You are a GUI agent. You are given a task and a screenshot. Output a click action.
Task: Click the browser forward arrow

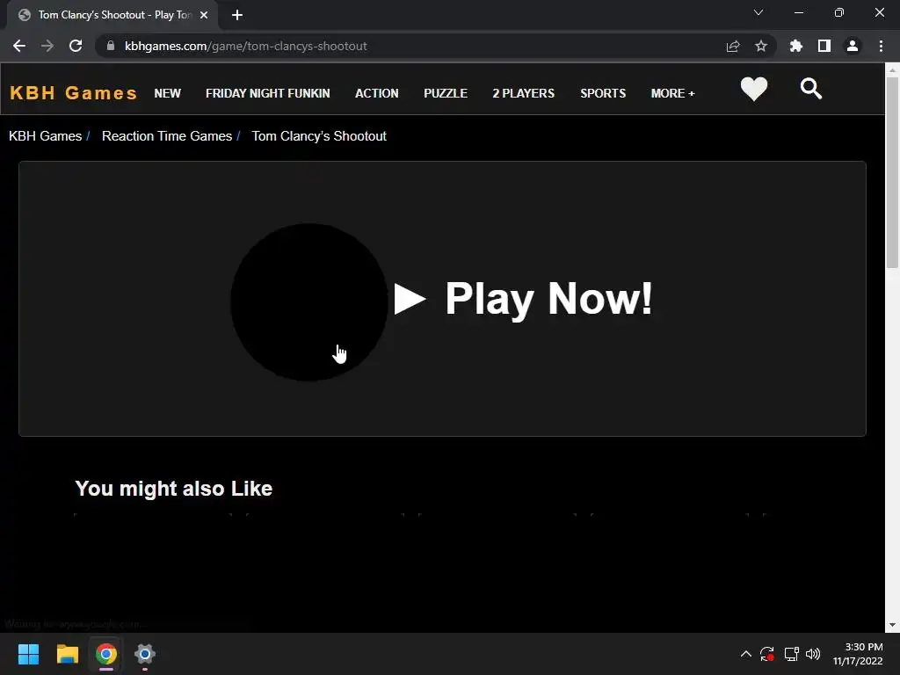47,46
